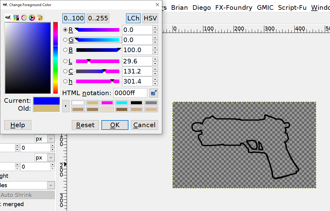Click the h hue slider

98,81
